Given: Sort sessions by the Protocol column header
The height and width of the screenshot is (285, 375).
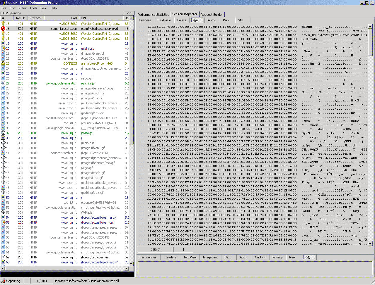Looking at the screenshot, I should (35, 18).
